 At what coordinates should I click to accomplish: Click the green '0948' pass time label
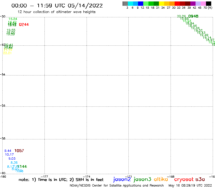pos(193,16)
